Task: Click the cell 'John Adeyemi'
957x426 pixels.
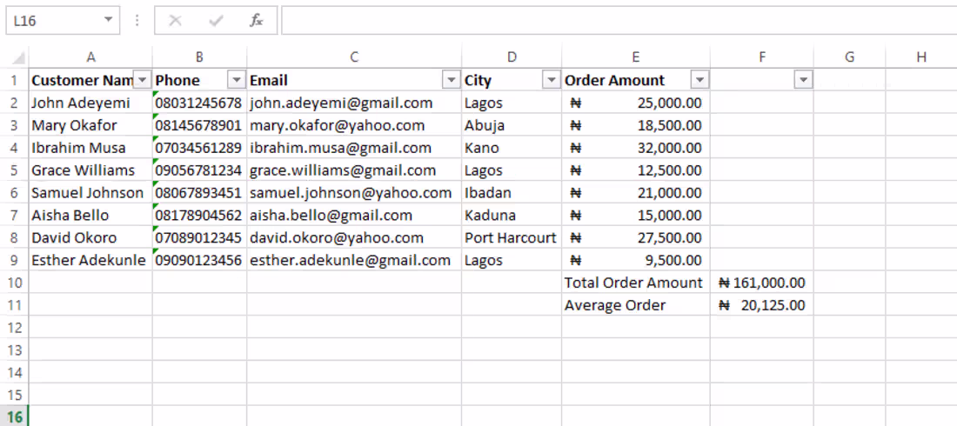Action: tap(91, 103)
